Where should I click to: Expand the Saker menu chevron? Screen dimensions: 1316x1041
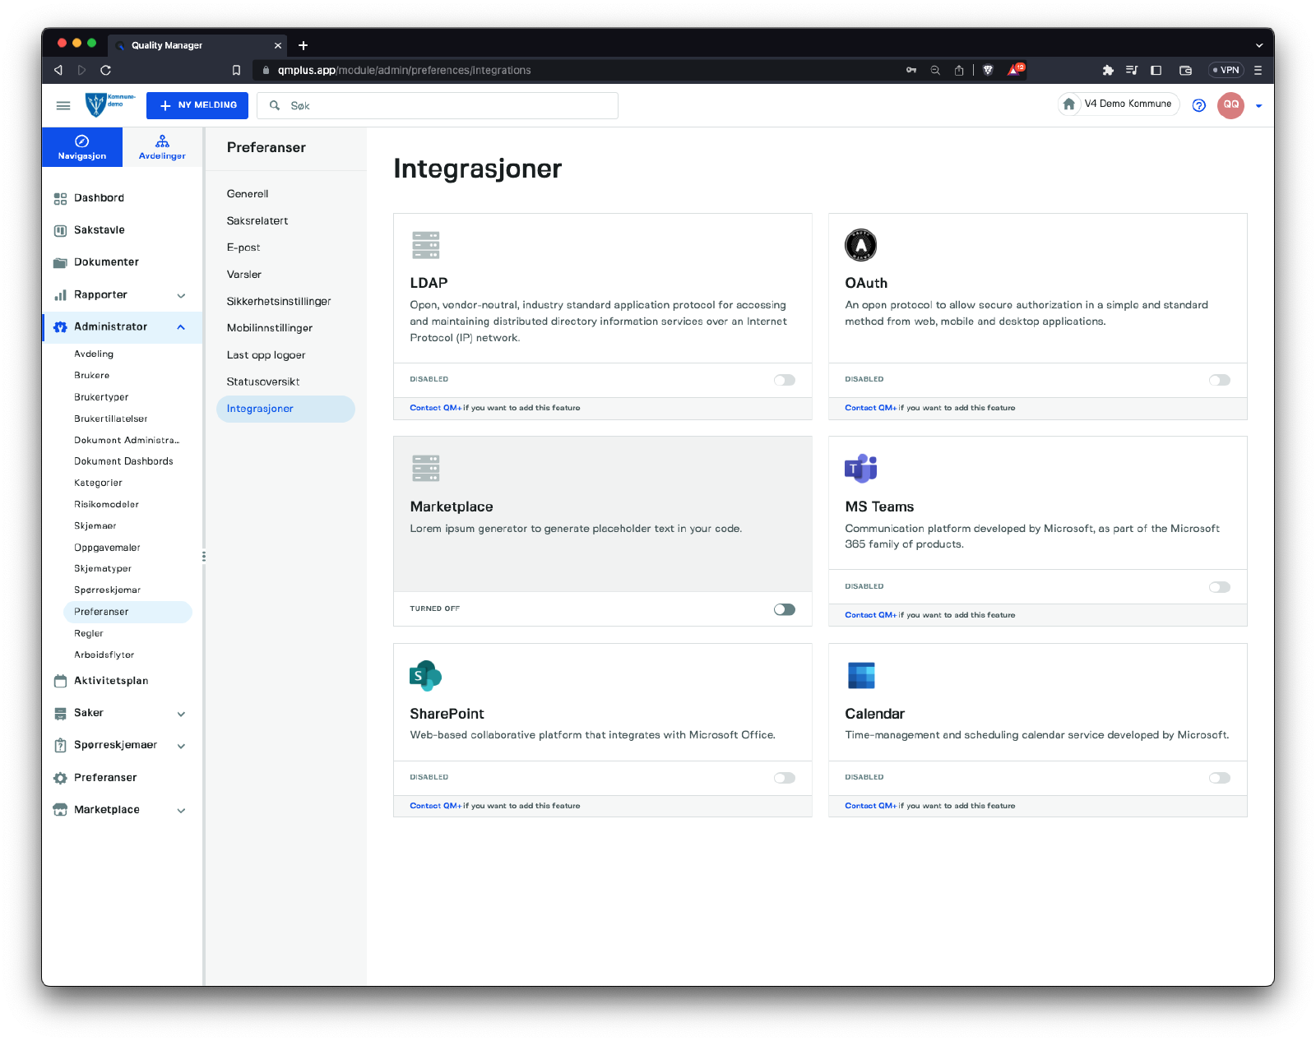(x=181, y=714)
